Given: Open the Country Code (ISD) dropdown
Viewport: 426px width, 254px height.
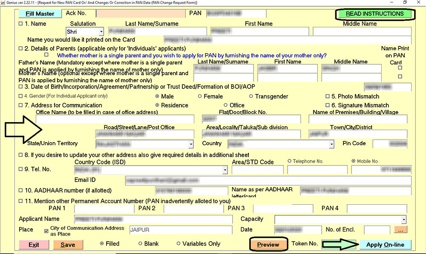Looking at the screenshot, I should 225,170.
